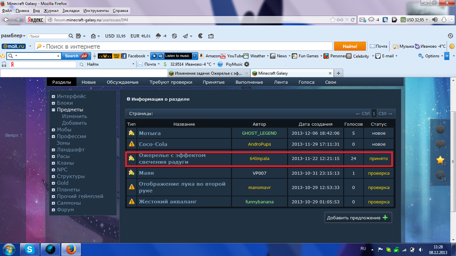Switch to Изменение задачи browser tab
This screenshot has width=456, height=256.
(x=209, y=73)
